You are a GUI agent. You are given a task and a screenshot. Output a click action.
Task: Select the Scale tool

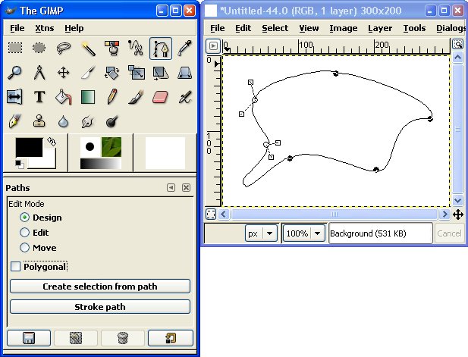click(x=137, y=73)
